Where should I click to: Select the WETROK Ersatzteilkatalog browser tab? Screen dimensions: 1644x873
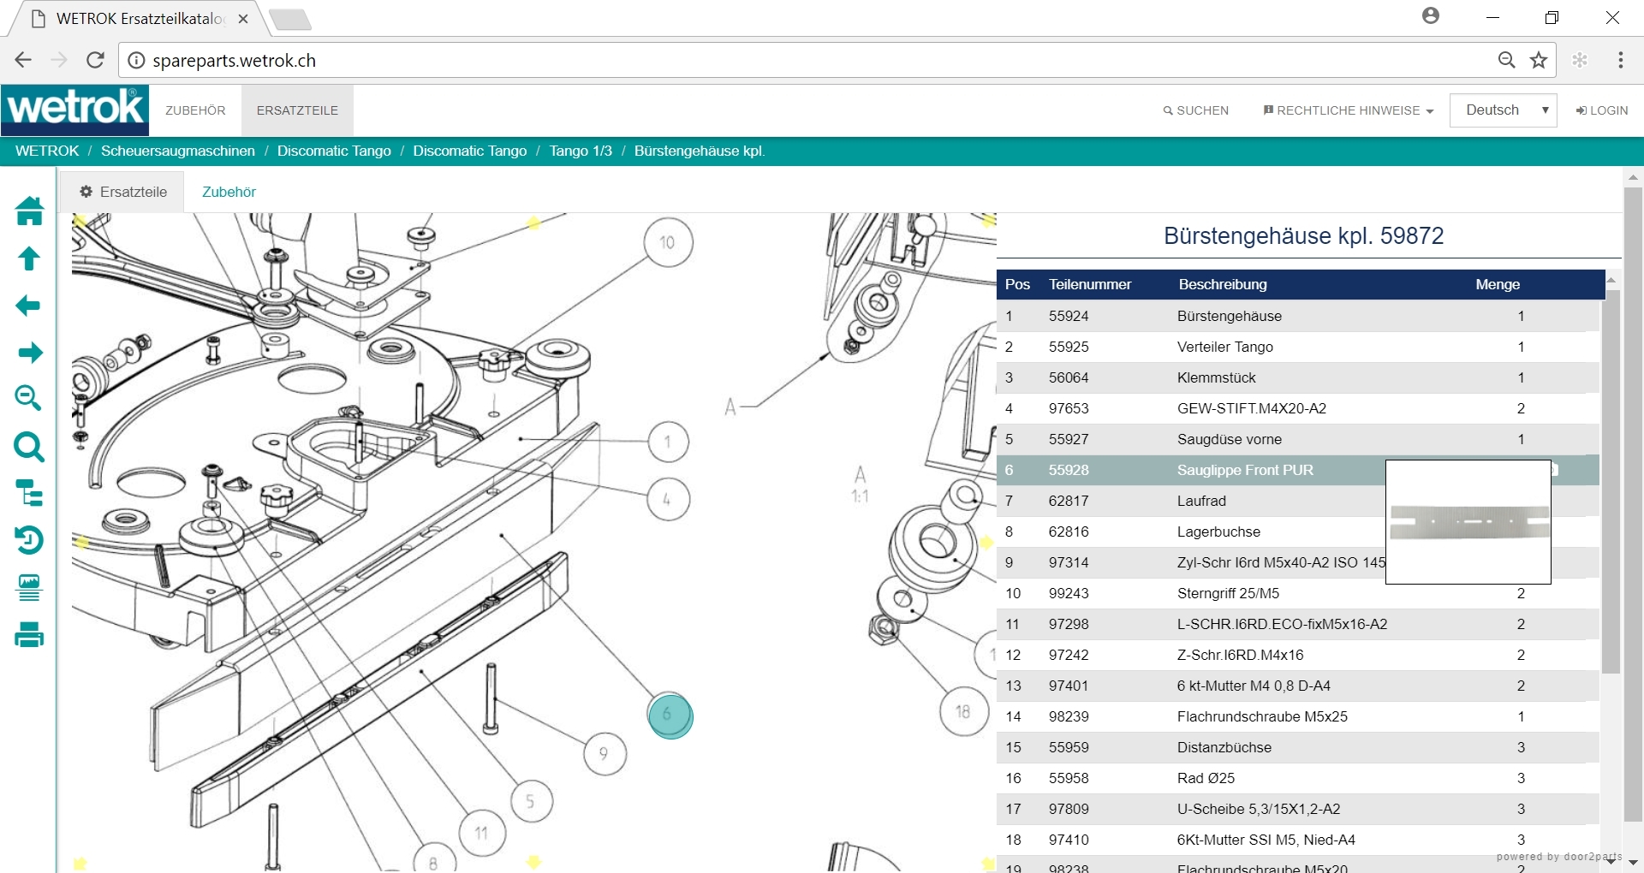(137, 19)
